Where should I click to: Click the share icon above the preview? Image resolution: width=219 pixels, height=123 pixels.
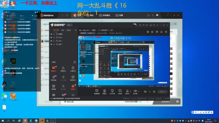coord(166,32)
